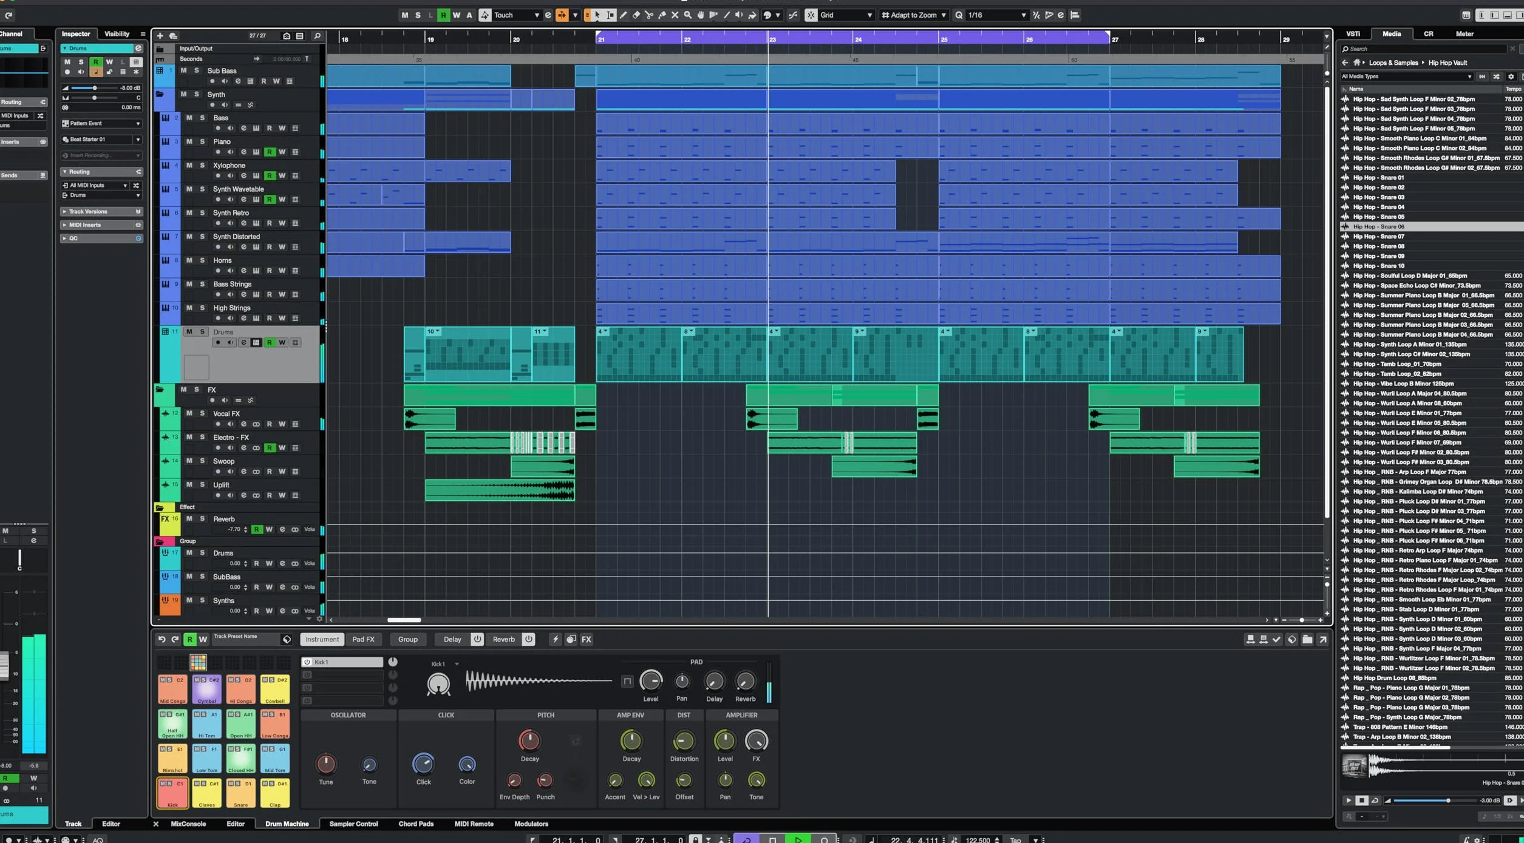Open the All Media Types filter dropdown
Image resolution: width=1524 pixels, height=843 pixels.
coord(1406,76)
